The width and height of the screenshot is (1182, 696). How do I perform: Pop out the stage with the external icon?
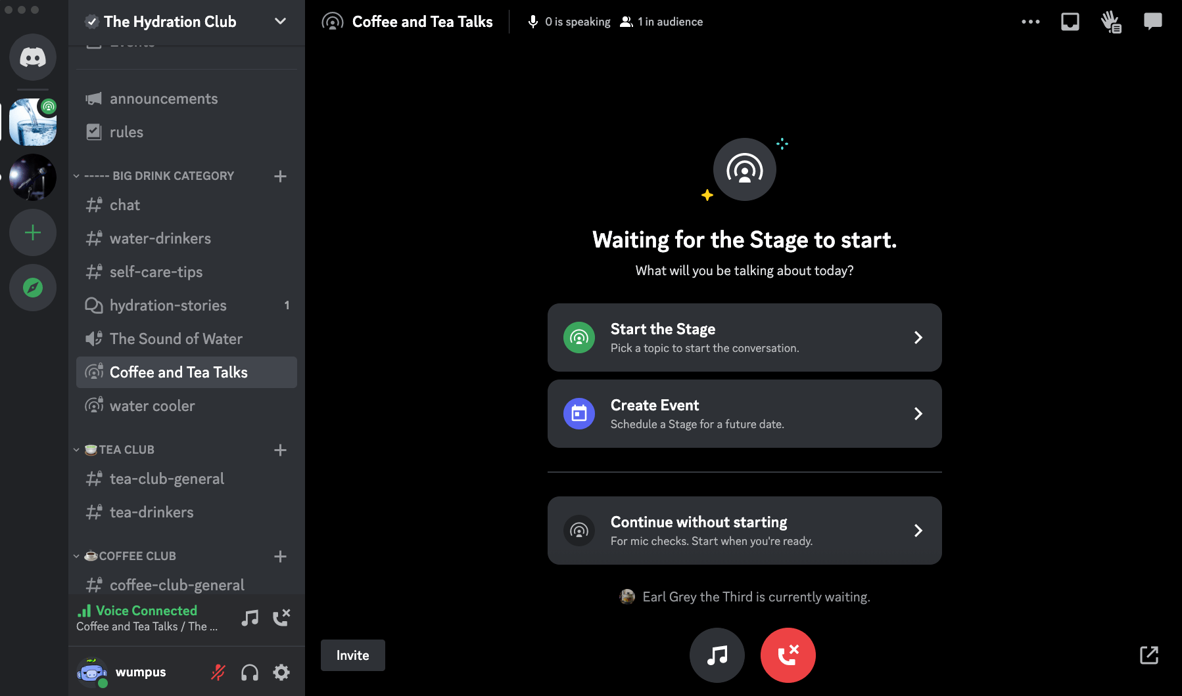[x=1149, y=655]
